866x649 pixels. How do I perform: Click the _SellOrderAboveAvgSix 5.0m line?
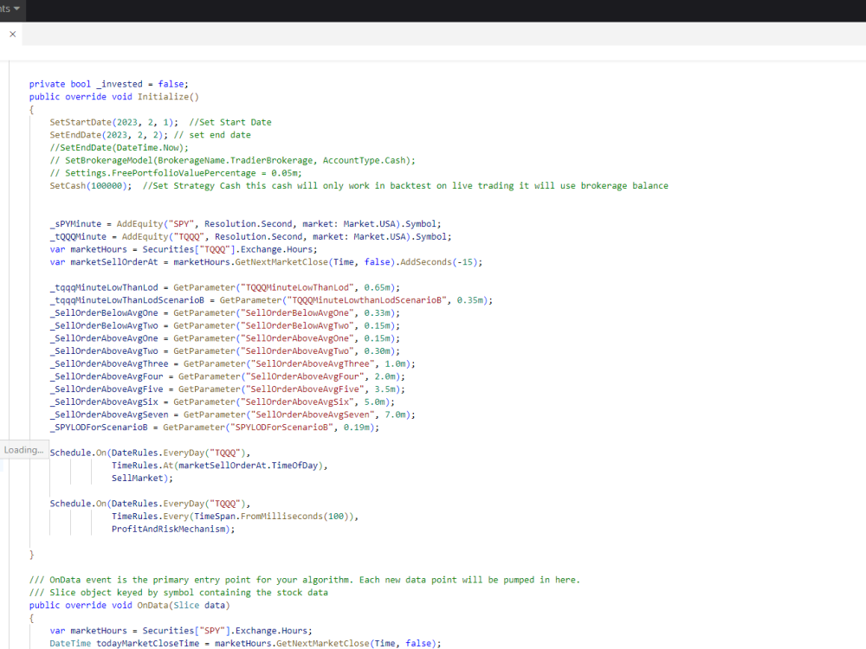pos(223,402)
